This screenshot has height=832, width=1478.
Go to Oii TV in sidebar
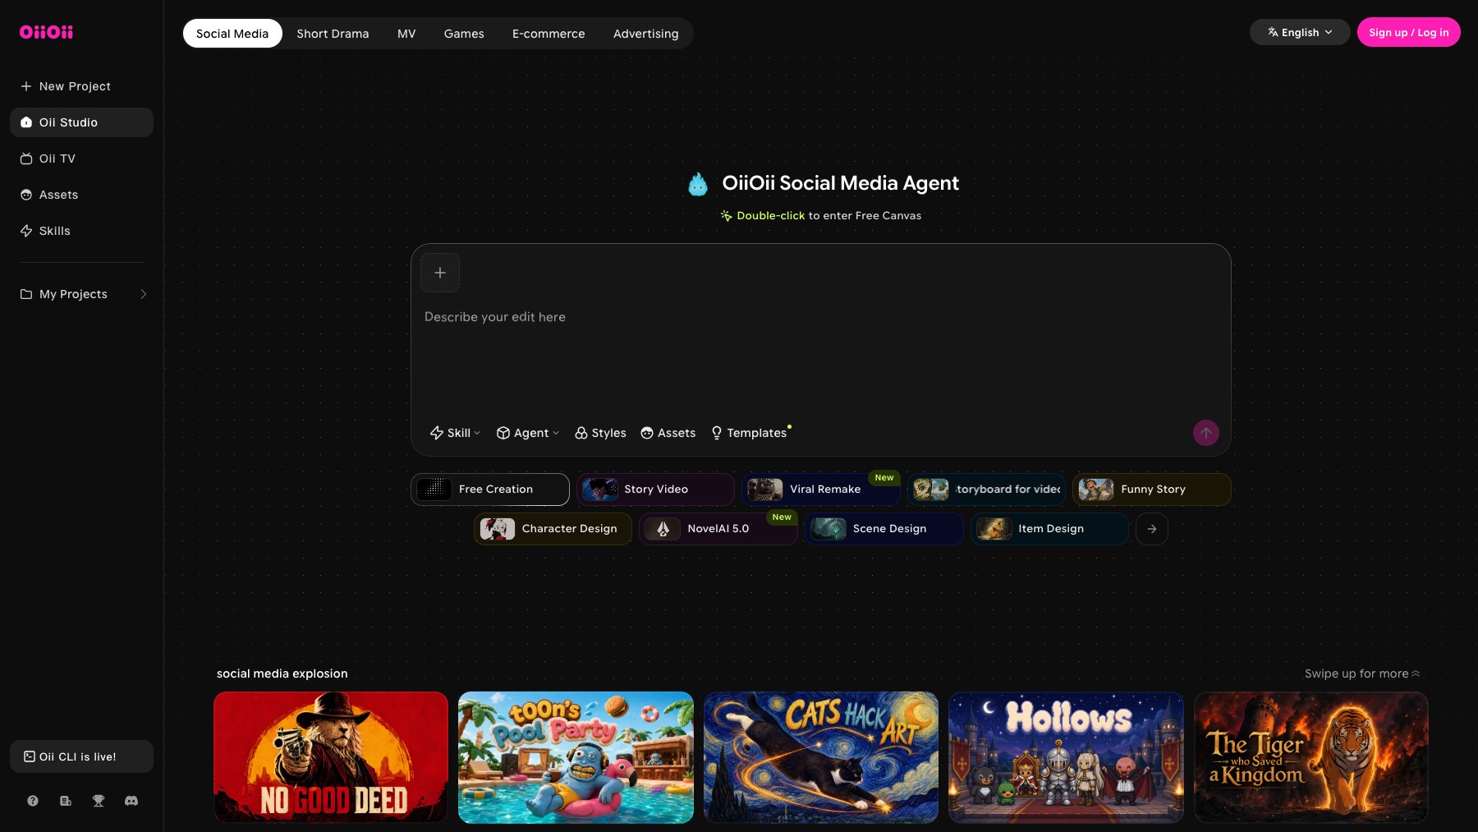81,159
